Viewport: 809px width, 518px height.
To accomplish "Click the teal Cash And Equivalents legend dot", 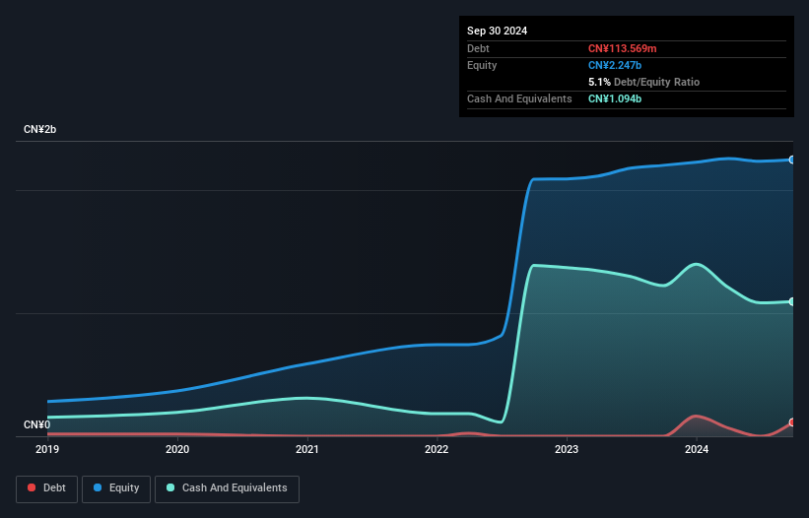I will [170, 487].
